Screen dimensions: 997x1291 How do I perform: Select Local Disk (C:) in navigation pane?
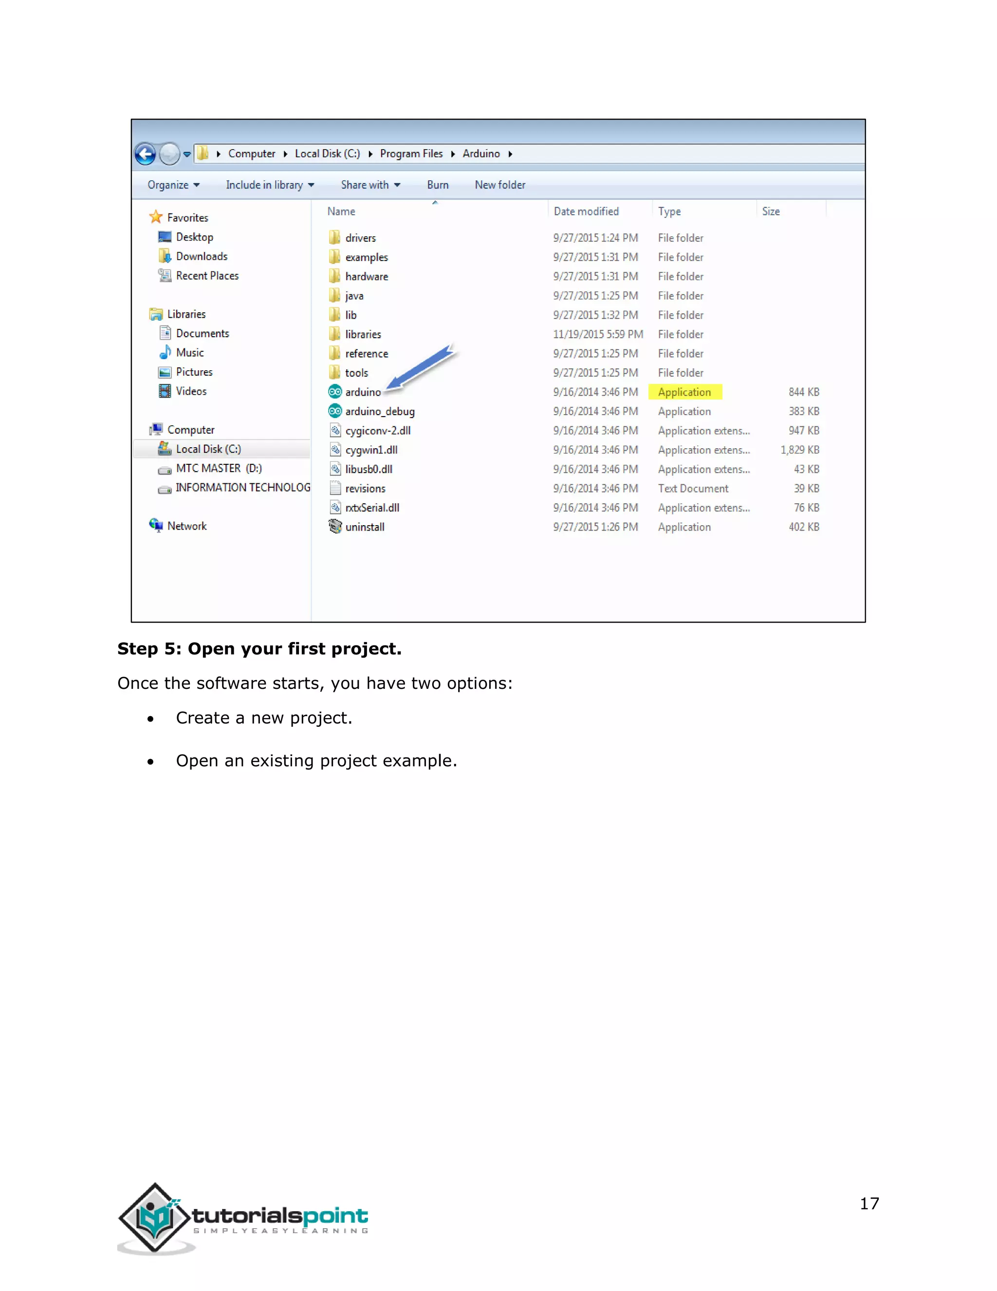[x=208, y=449]
